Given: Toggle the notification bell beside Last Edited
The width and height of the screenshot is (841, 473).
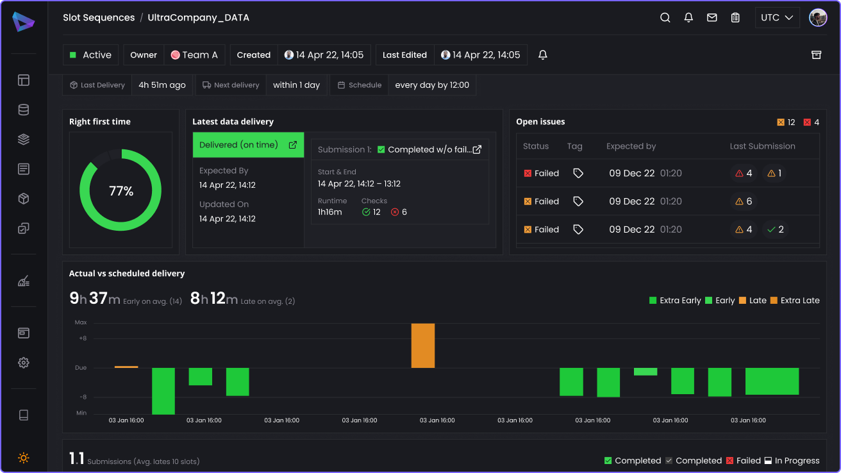Looking at the screenshot, I should pyautogui.click(x=543, y=55).
